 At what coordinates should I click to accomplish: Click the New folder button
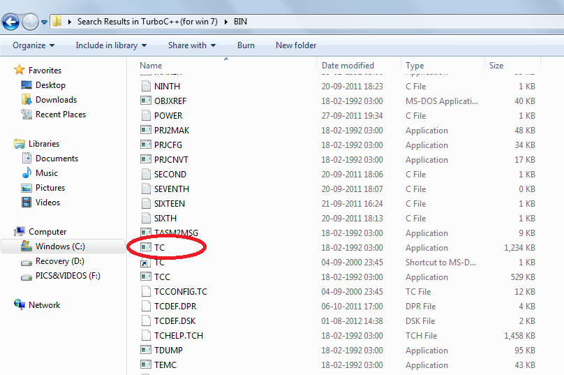pyautogui.click(x=296, y=45)
